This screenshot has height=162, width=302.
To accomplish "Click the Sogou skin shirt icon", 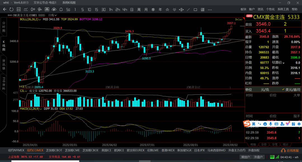I will click(x=288, y=124).
